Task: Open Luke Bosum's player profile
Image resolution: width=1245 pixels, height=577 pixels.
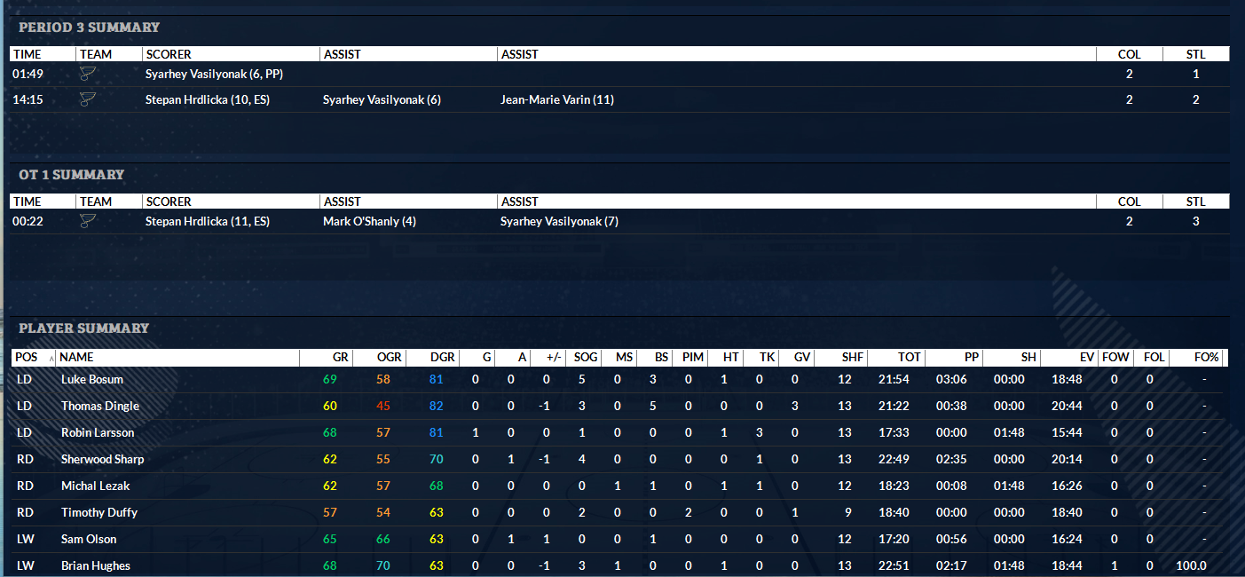Action: tap(92, 379)
